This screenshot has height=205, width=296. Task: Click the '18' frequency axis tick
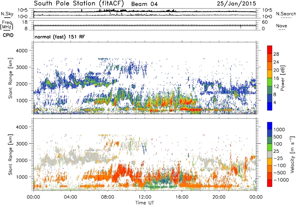(x=25, y=22)
